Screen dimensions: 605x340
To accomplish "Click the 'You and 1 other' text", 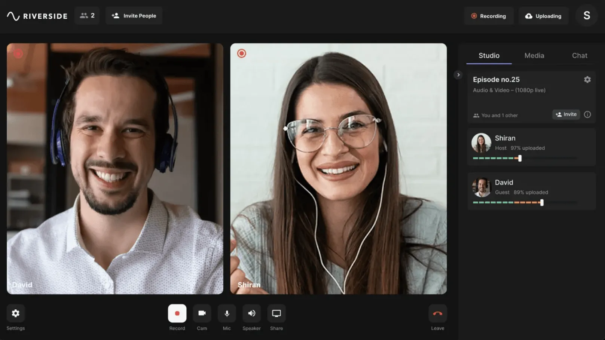I will 499,115.
